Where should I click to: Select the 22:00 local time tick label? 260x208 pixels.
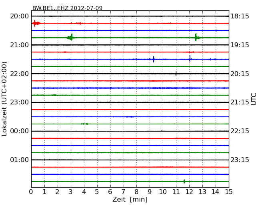20,74
